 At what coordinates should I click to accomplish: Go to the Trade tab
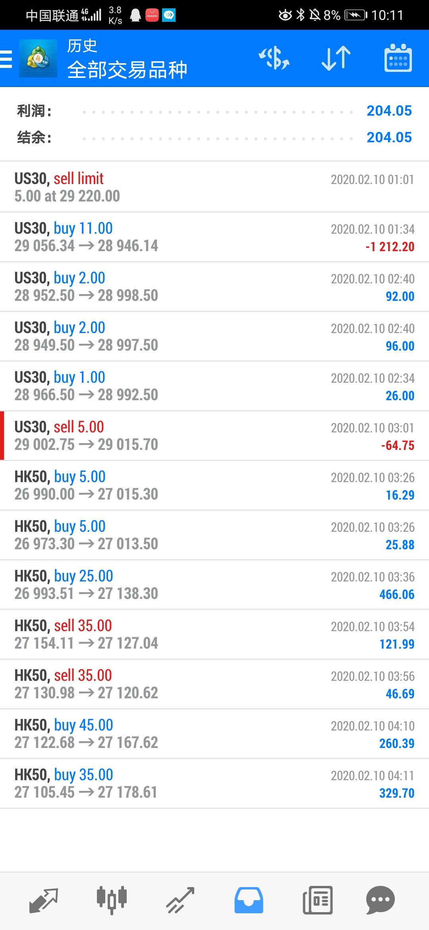180,900
